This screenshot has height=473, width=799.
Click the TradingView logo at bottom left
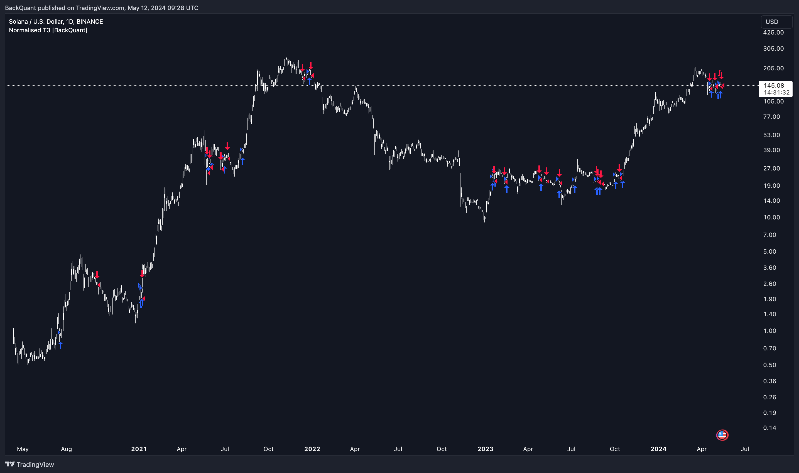[x=29, y=464]
